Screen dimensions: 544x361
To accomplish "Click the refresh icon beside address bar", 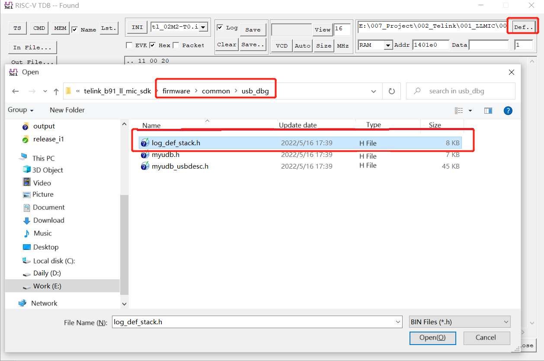I will point(391,91).
